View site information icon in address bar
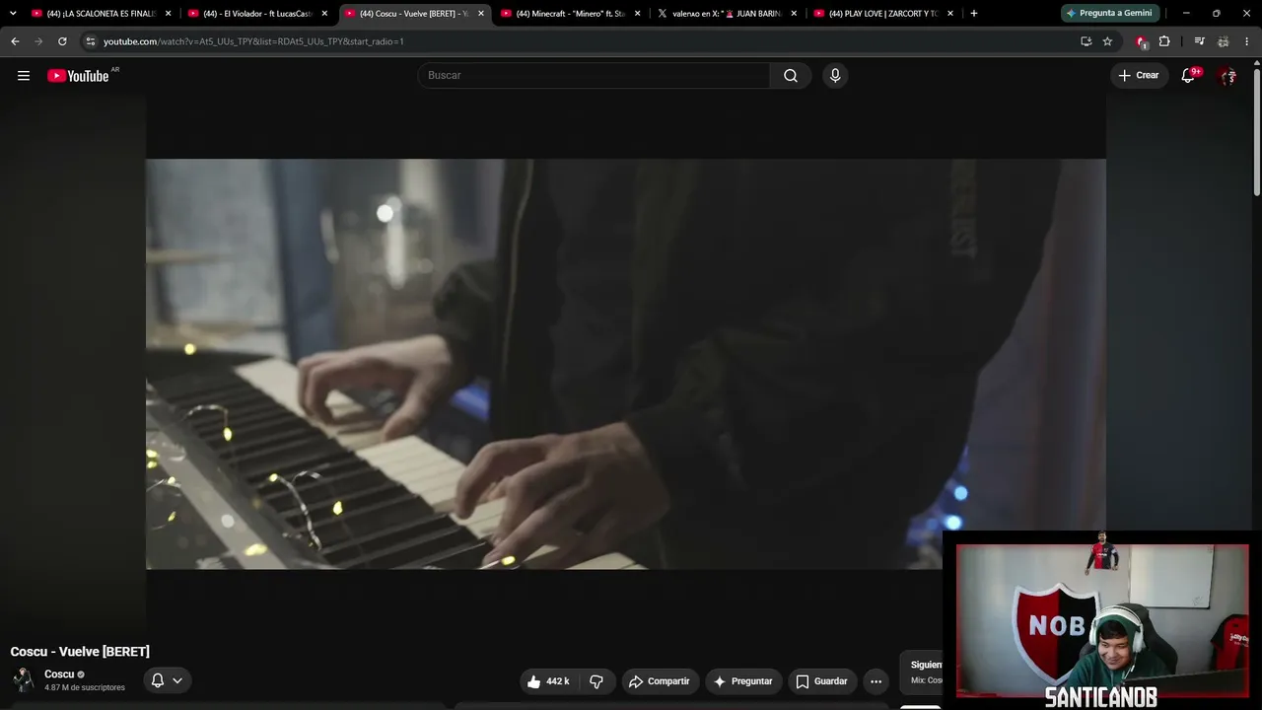This screenshot has width=1262, height=710. point(90,41)
